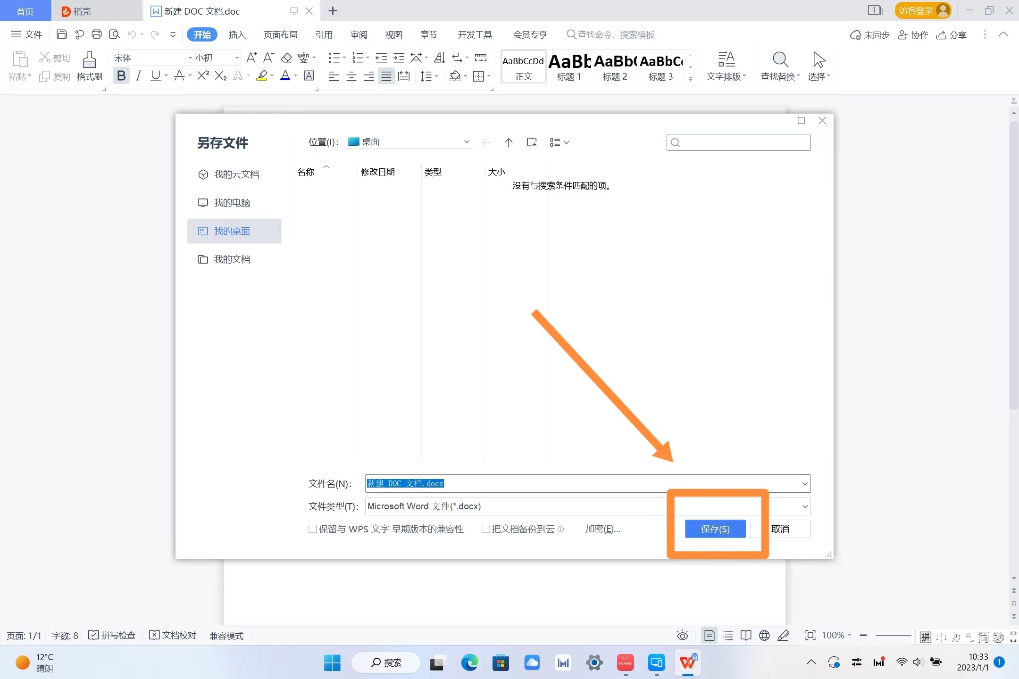Select the 标题 1 style

569,67
